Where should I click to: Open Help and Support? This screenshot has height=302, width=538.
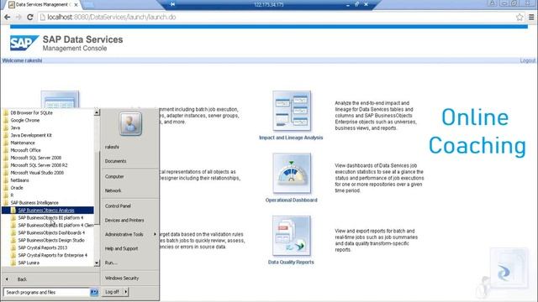click(121, 248)
